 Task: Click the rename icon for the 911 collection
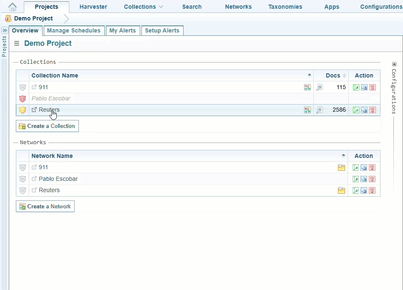coord(356,87)
